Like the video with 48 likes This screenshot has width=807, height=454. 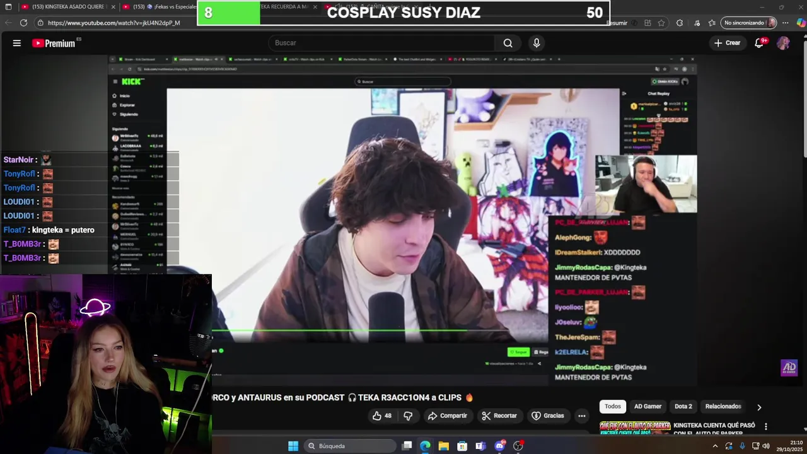tap(381, 416)
